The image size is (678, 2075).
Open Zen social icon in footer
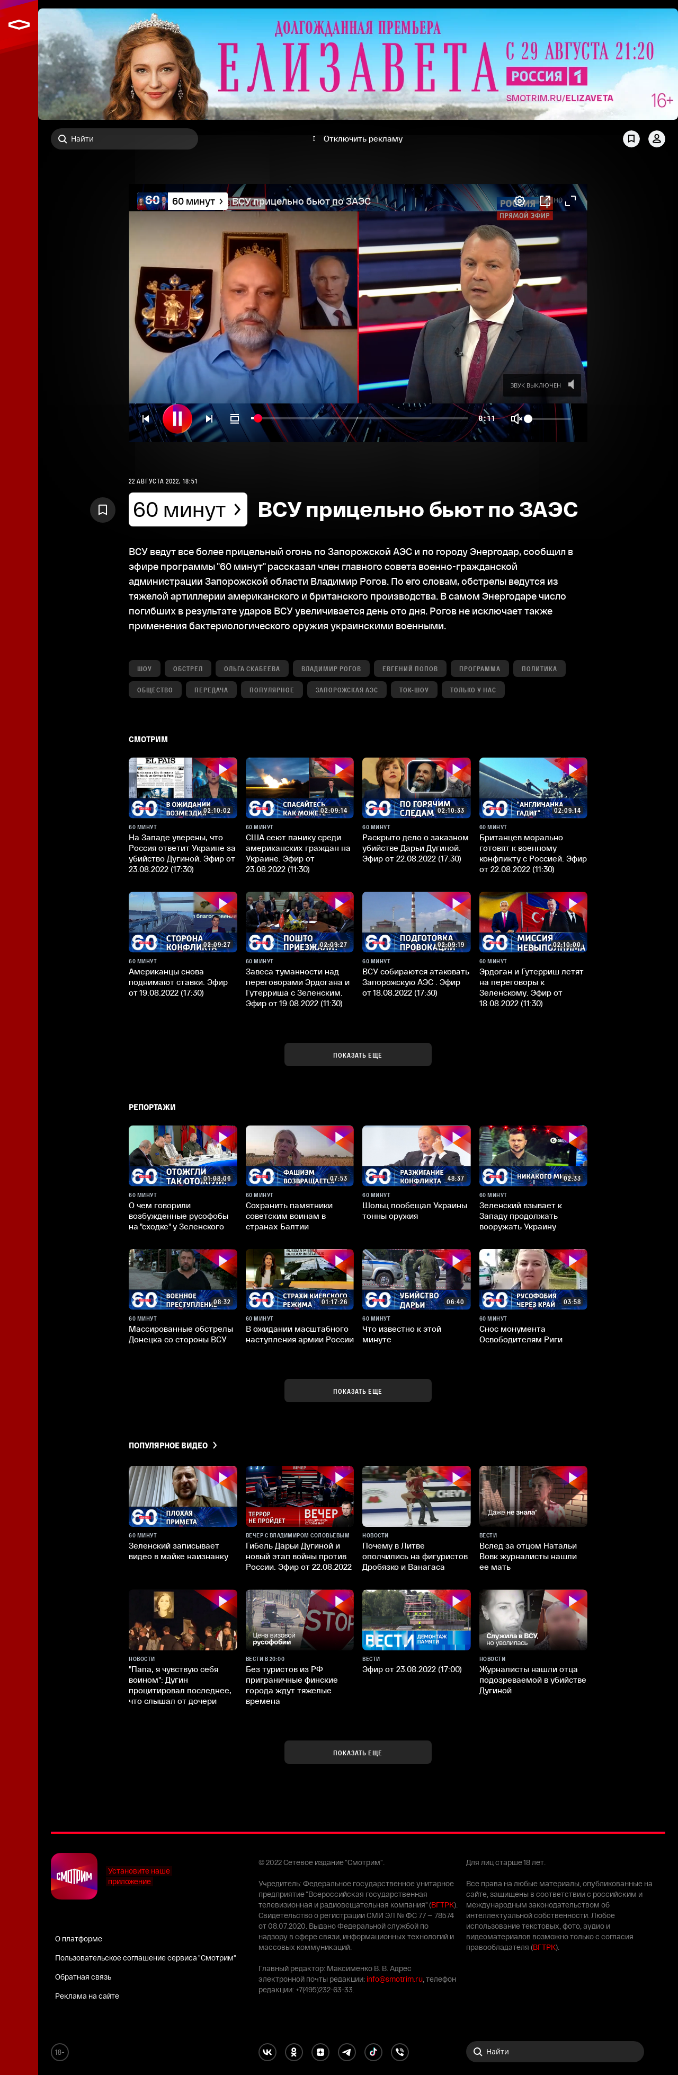(320, 2052)
